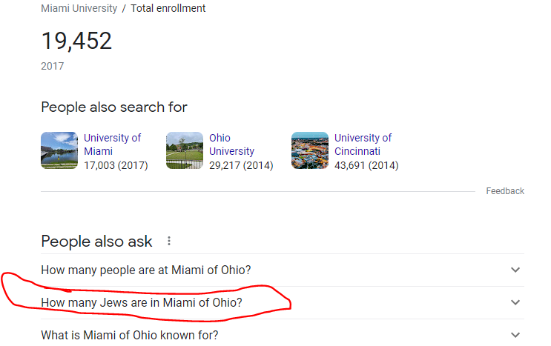
Task: Click the 2017 year label
Action: [53, 66]
